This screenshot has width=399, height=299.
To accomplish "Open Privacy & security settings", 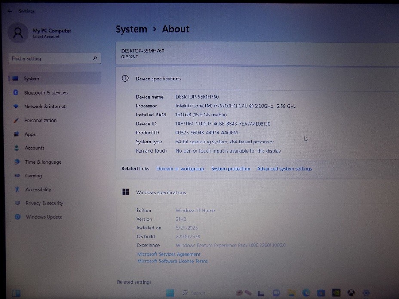I will tap(44, 203).
